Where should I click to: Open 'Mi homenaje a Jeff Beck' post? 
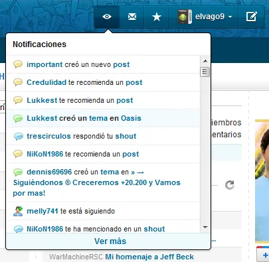pyautogui.click(x=149, y=257)
